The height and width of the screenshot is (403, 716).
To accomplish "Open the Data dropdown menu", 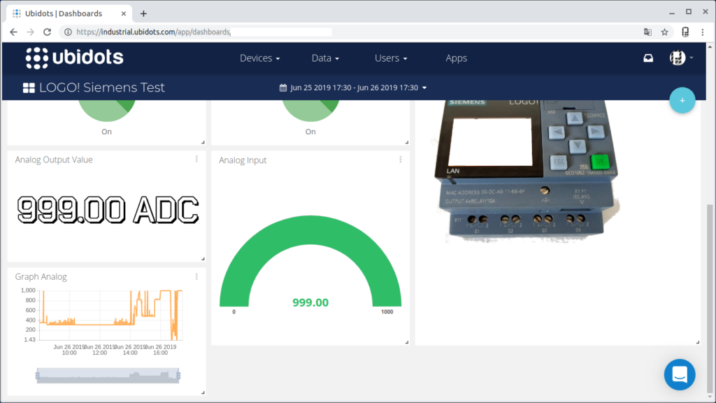I will click(x=325, y=58).
